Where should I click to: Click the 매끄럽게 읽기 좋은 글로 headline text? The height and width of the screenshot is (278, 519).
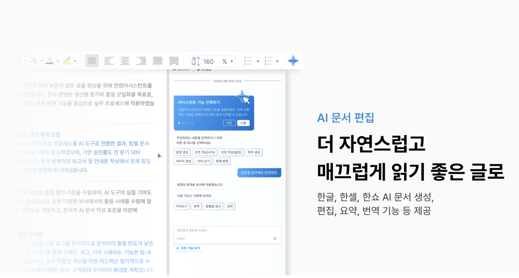(x=410, y=172)
